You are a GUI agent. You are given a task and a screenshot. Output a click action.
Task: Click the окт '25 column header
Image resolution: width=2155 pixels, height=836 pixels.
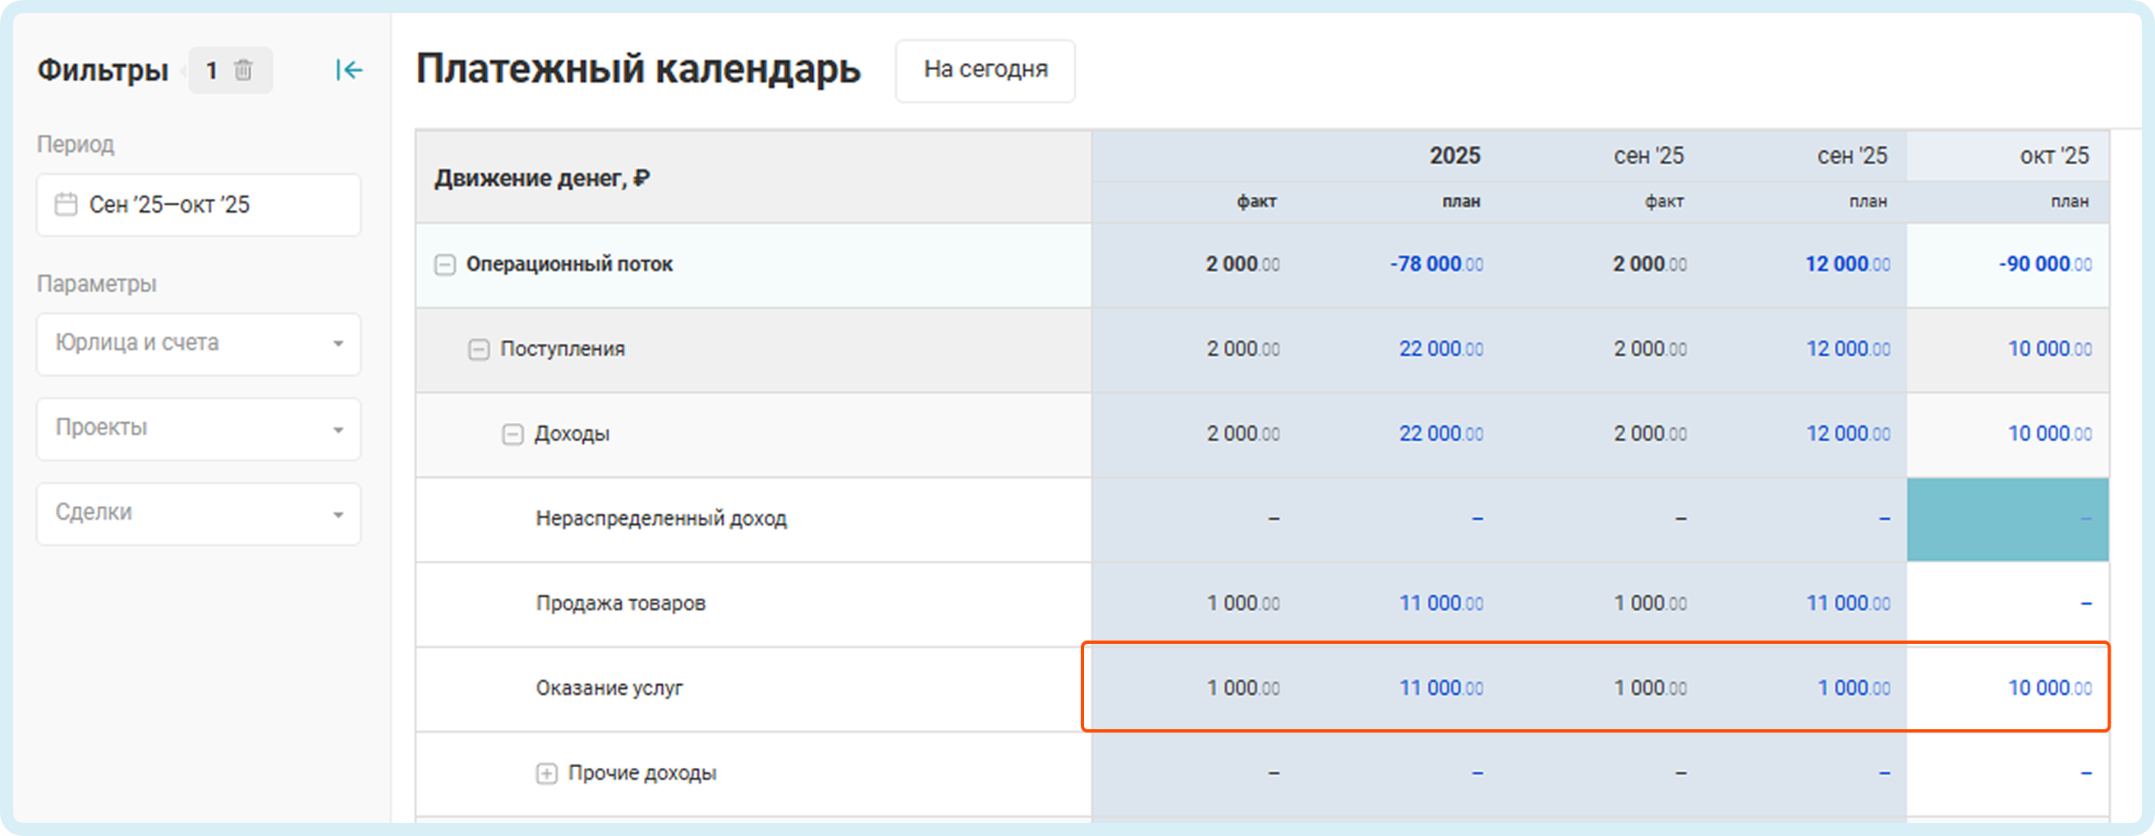coord(2054,156)
